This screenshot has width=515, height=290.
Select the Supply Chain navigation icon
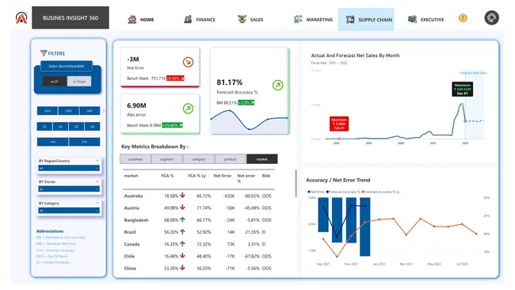[350, 19]
